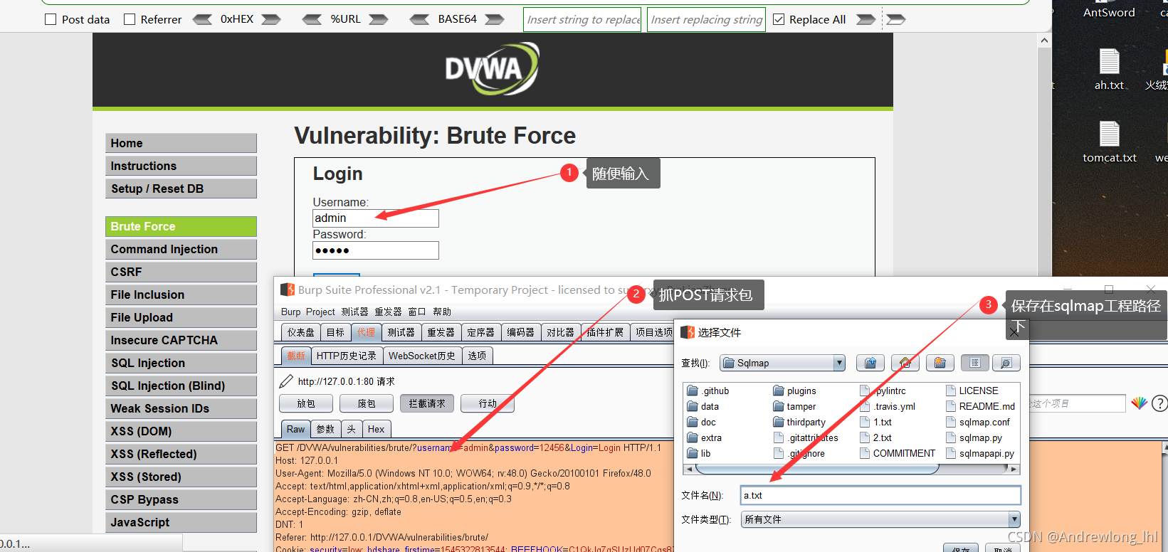
Task: Open the tamper folder
Action: [x=794, y=406]
